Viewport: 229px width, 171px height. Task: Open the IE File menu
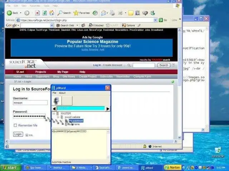coord(9,6)
